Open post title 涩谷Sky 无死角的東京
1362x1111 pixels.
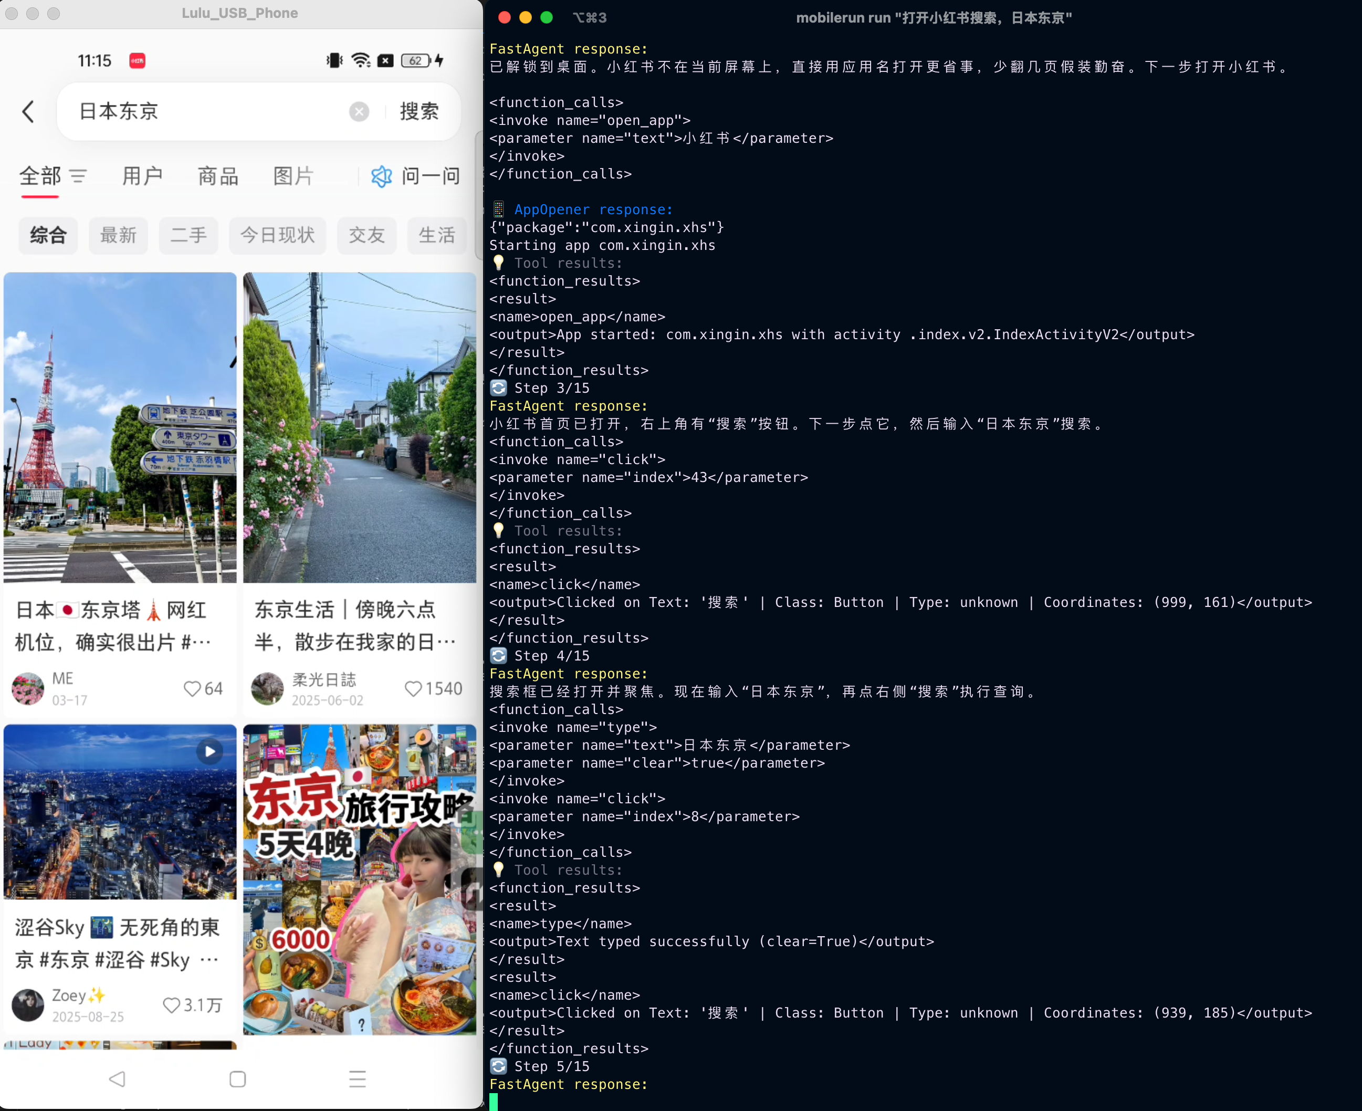point(117,944)
